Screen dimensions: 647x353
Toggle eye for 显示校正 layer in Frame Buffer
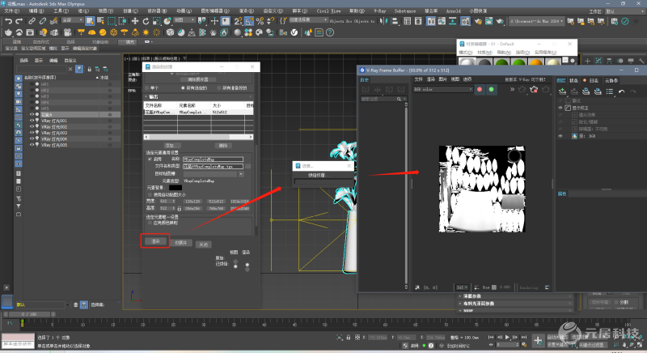point(560,108)
